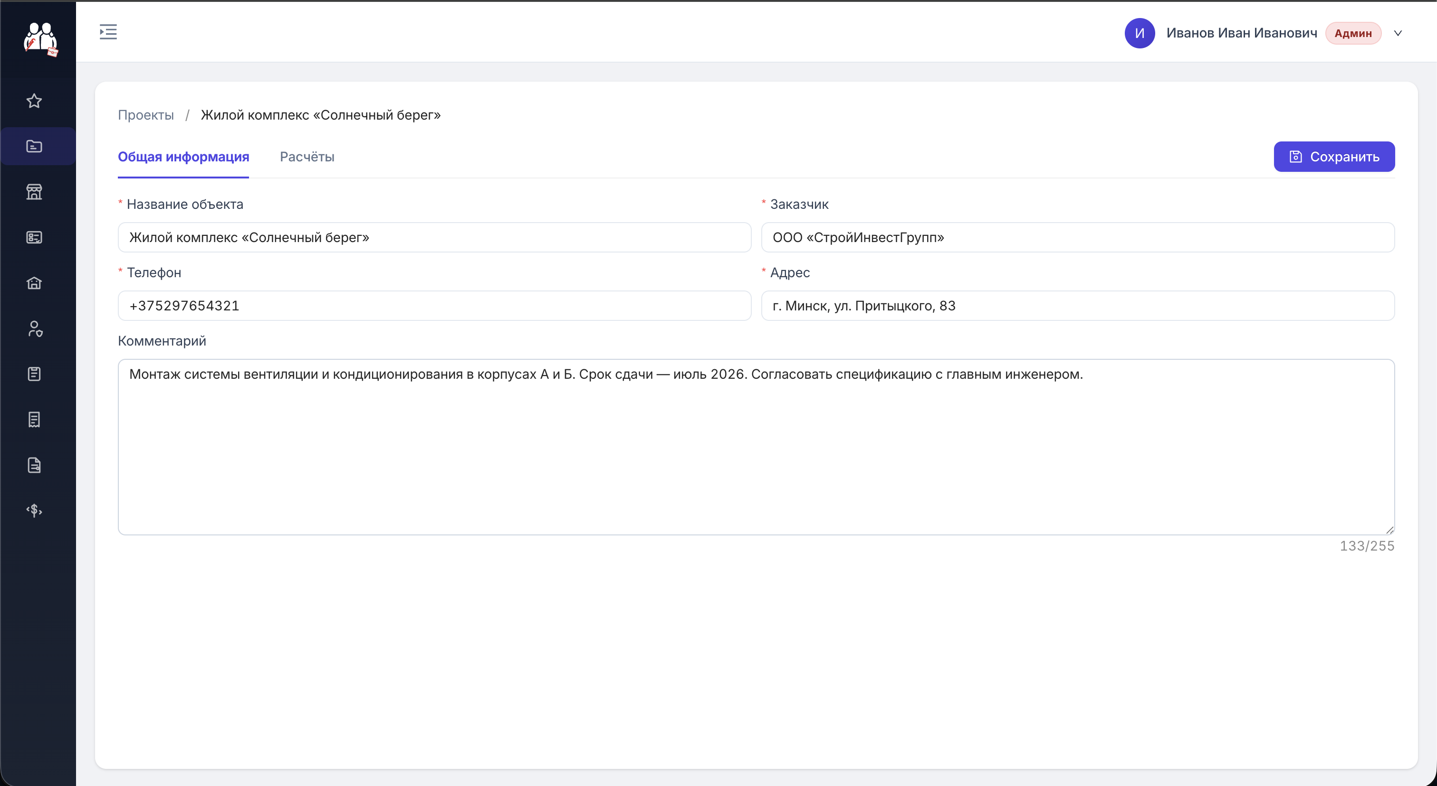
Task: Click the Телефон field label
Action: point(154,272)
